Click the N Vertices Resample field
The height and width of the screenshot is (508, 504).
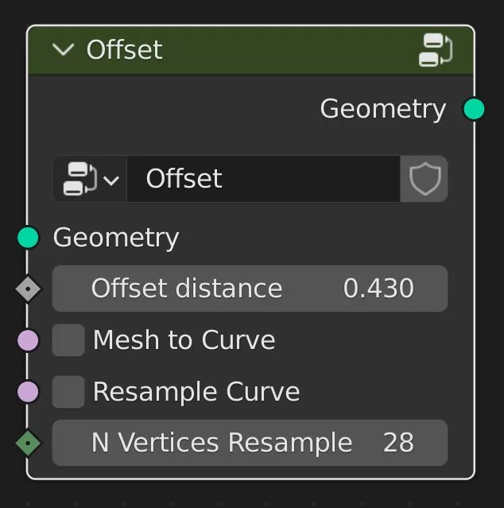pyautogui.click(x=250, y=443)
